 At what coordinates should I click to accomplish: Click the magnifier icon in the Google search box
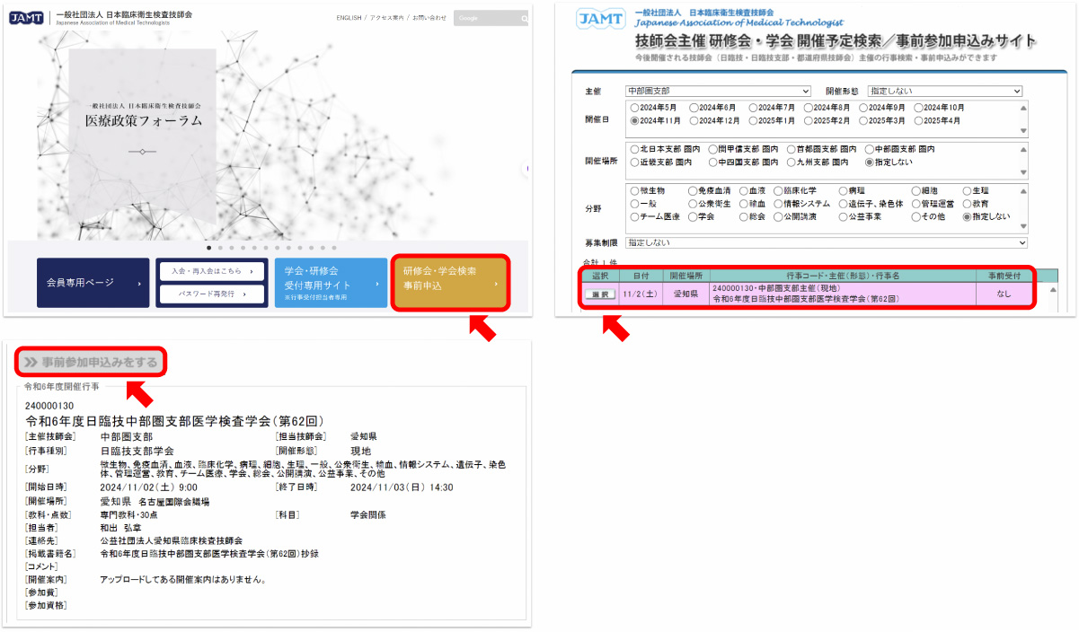pos(524,18)
